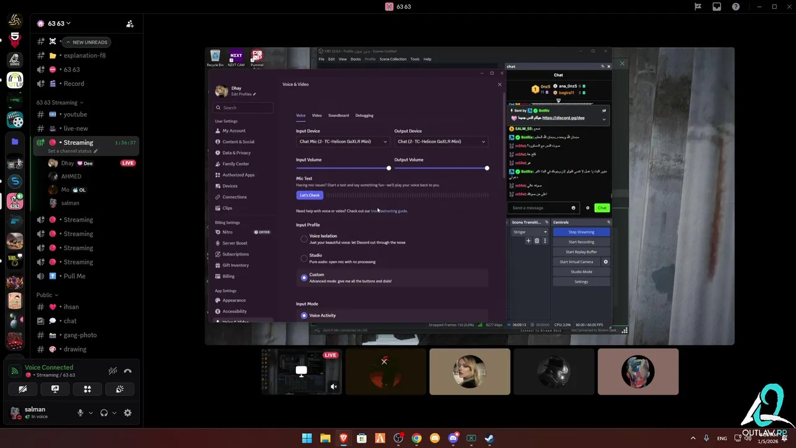This screenshot has height=448, width=796.
Task: Open the Inbox icon in title bar
Action: point(716,6)
